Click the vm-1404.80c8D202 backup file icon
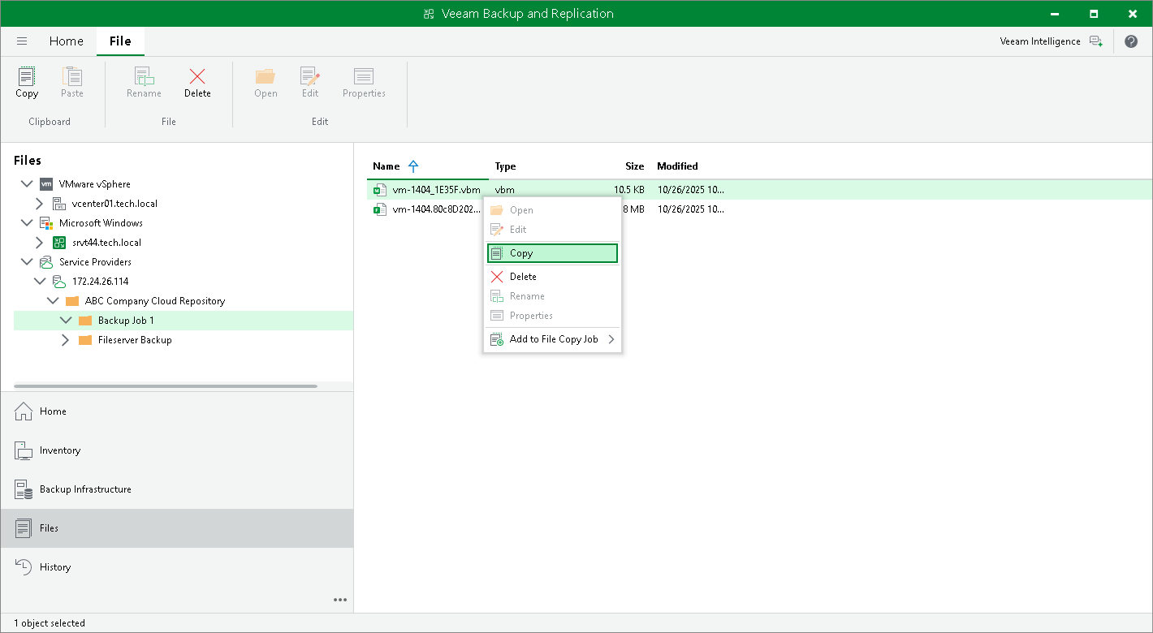This screenshot has width=1153, height=633. 379,209
